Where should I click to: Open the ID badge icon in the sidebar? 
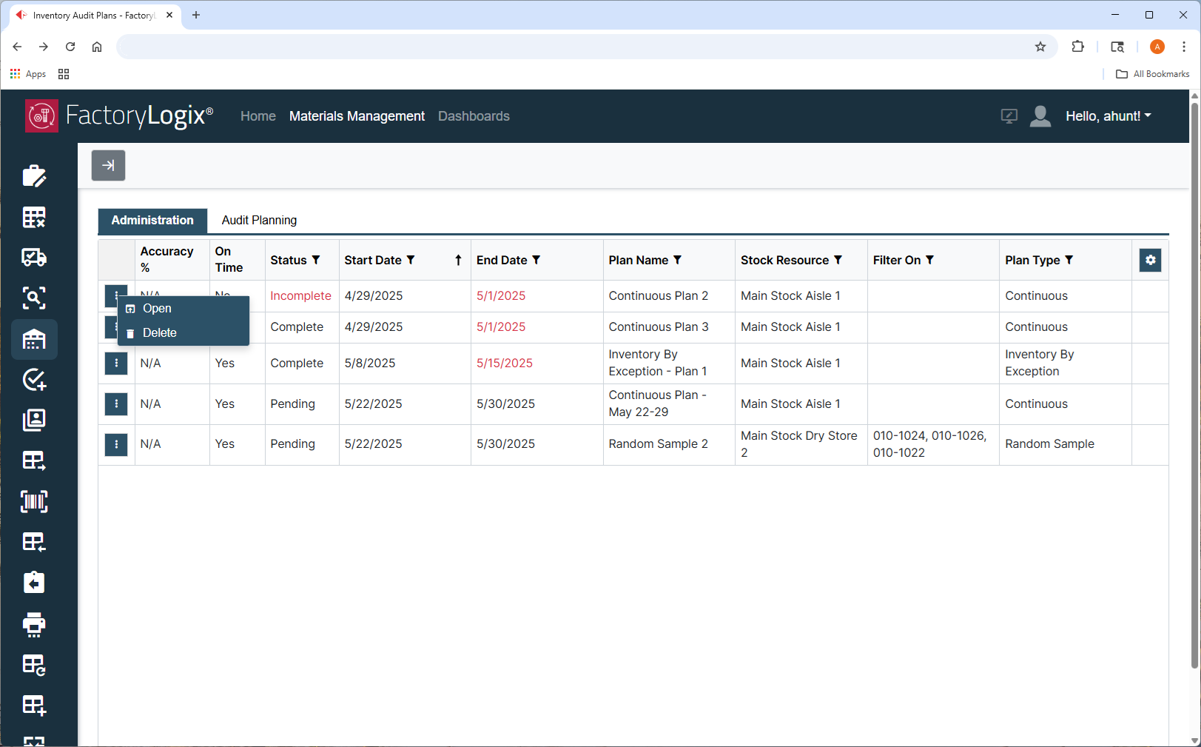point(33,419)
